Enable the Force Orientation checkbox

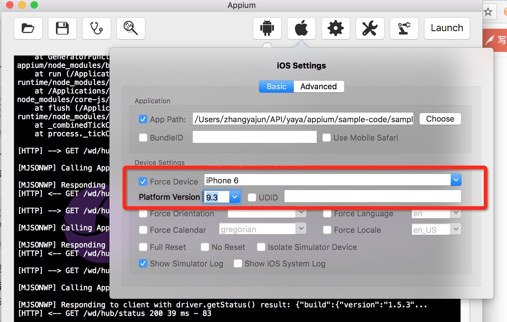(x=143, y=213)
